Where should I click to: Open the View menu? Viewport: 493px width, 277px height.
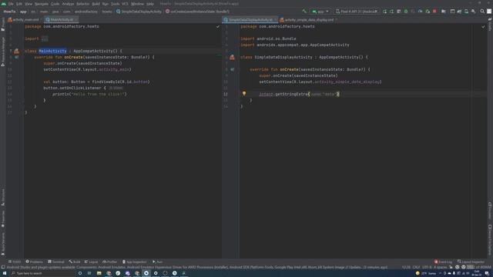coord(29,4)
